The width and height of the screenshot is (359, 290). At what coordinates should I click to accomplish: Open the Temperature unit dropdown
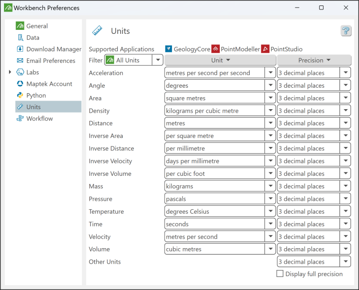click(270, 212)
